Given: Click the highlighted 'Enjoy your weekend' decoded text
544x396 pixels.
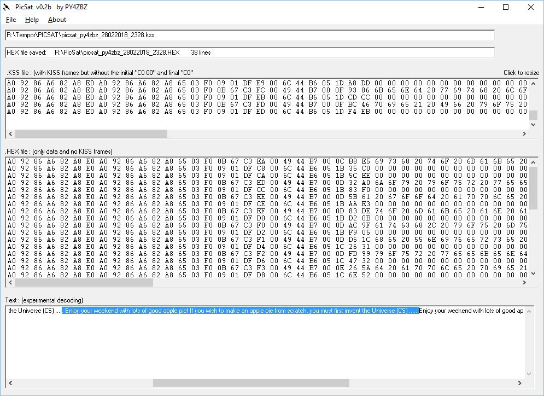Looking at the screenshot, I should click(x=241, y=311).
